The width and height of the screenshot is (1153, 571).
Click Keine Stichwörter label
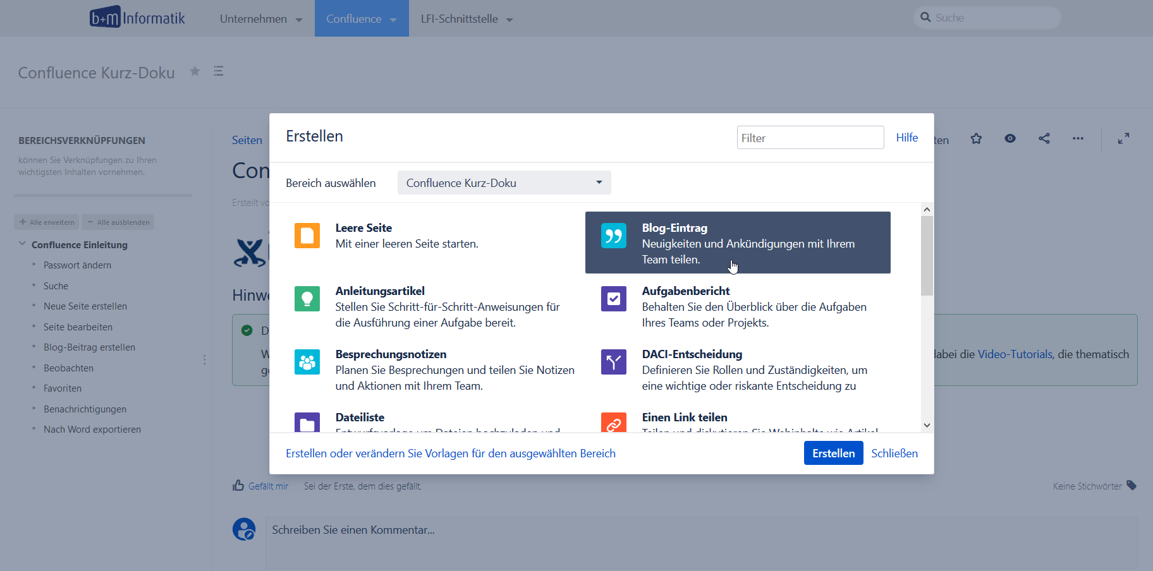click(x=1087, y=486)
